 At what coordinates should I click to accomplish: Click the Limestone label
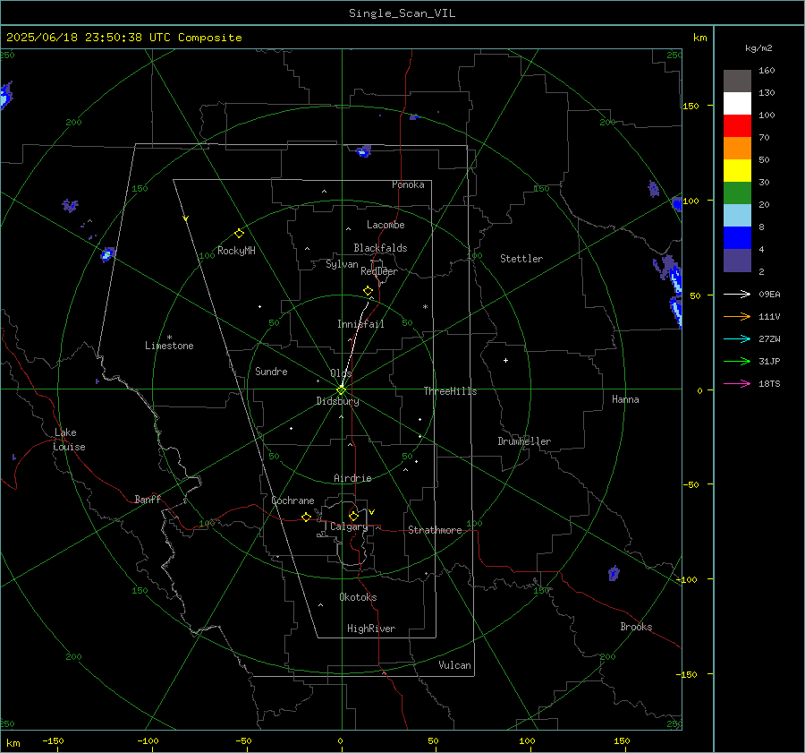pyautogui.click(x=169, y=346)
